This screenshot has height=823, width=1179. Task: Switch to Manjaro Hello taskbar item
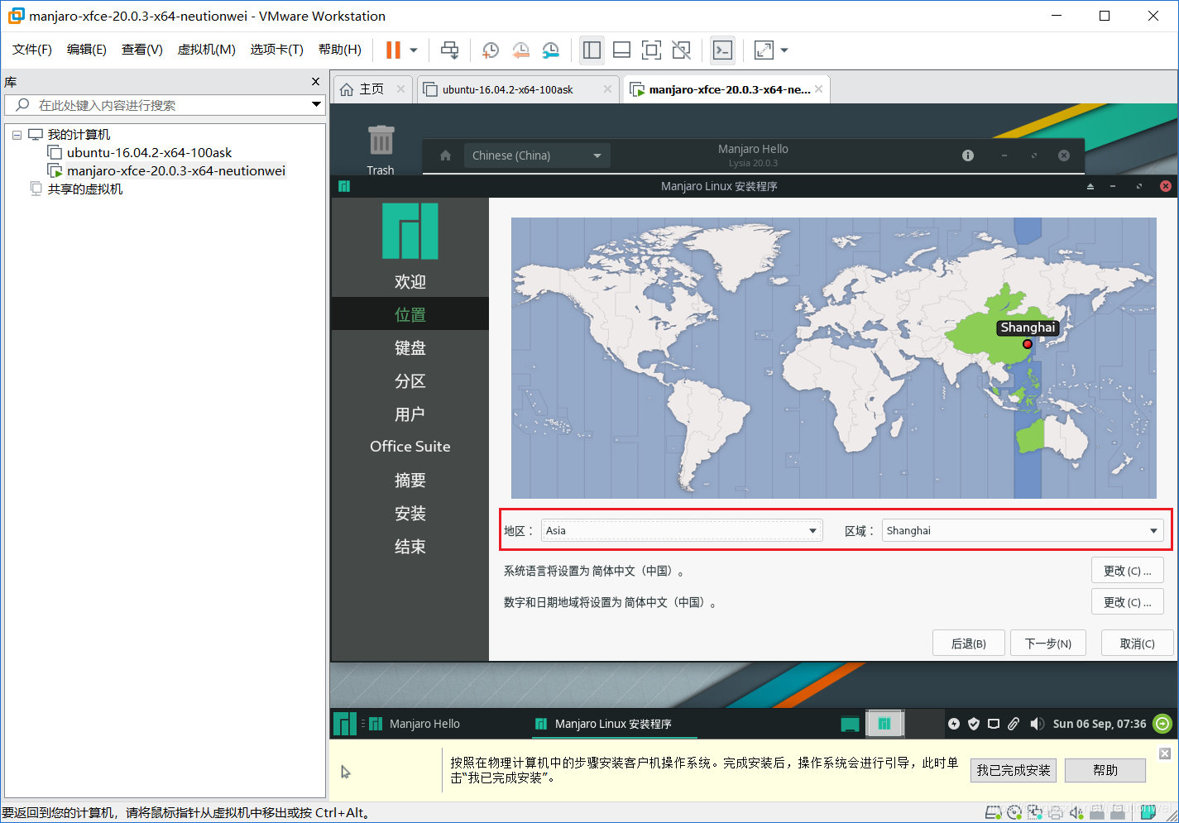point(415,724)
